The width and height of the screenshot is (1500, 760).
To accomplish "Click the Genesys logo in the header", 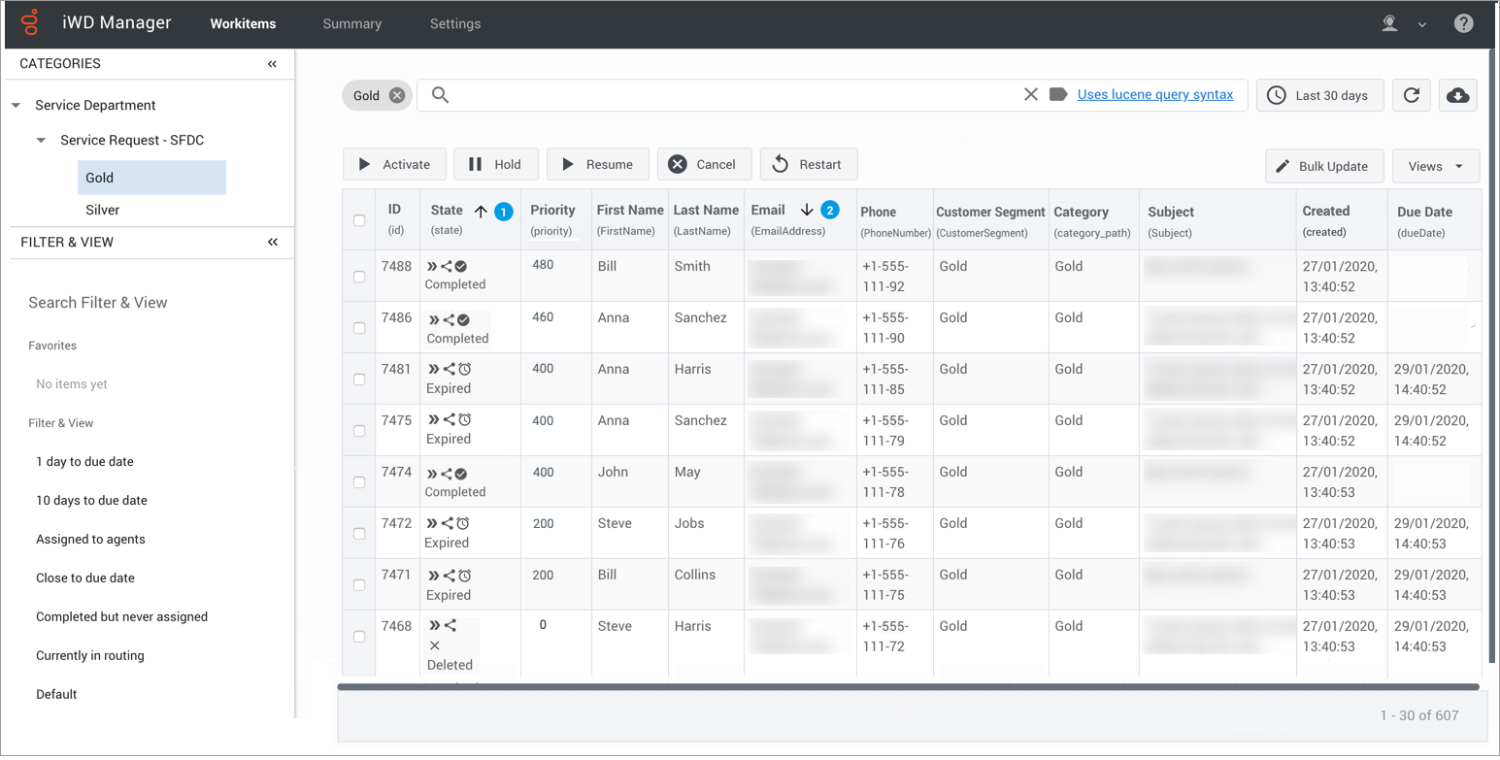I will [x=32, y=23].
